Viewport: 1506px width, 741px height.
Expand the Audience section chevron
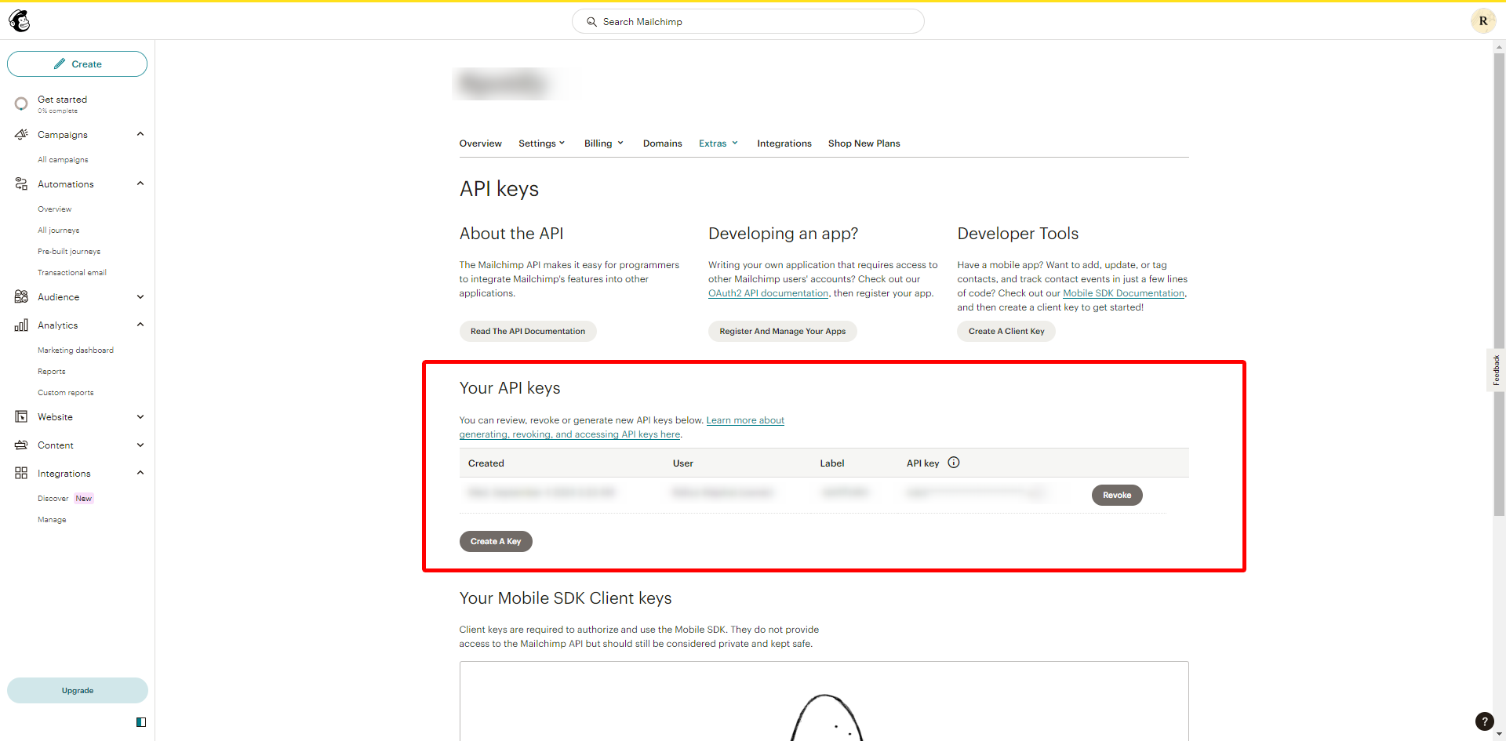click(140, 296)
